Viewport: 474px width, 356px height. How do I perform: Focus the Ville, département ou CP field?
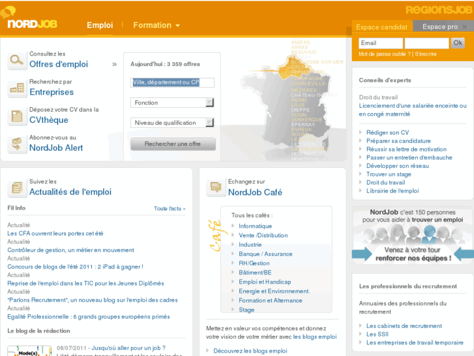point(172,82)
